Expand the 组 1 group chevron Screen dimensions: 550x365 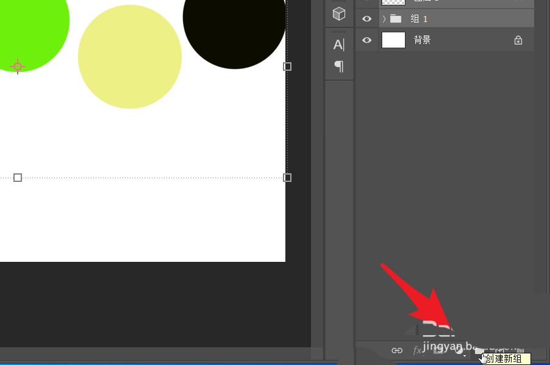[x=384, y=19]
